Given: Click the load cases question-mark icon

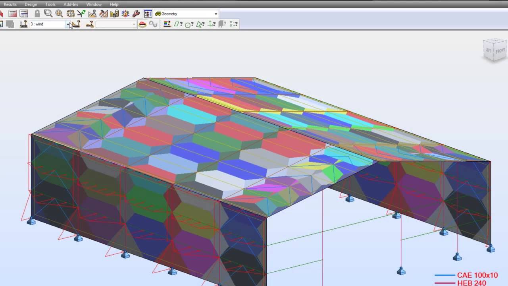Looking at the screenshot, I should [23, 24].
